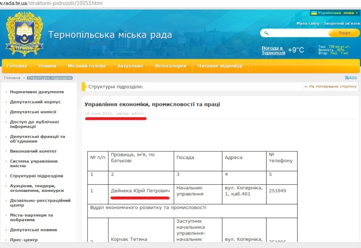The image size is (361, 248).
Task: Click the Адреса column header
Action: pos(244,161)
